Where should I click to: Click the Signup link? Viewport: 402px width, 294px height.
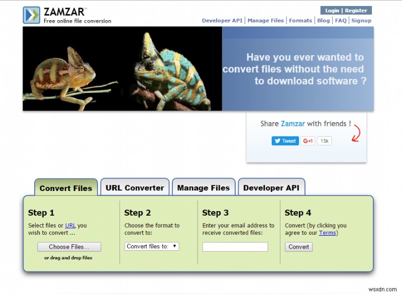coord(361,21)
